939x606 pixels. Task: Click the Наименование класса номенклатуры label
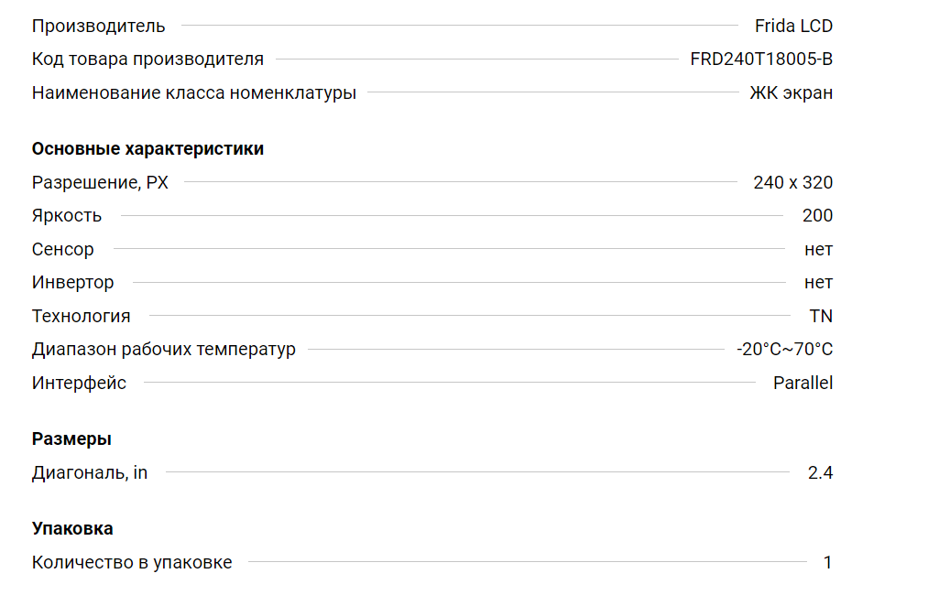193,92
